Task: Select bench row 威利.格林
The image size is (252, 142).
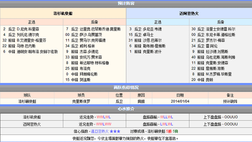Action: [80, 46]
